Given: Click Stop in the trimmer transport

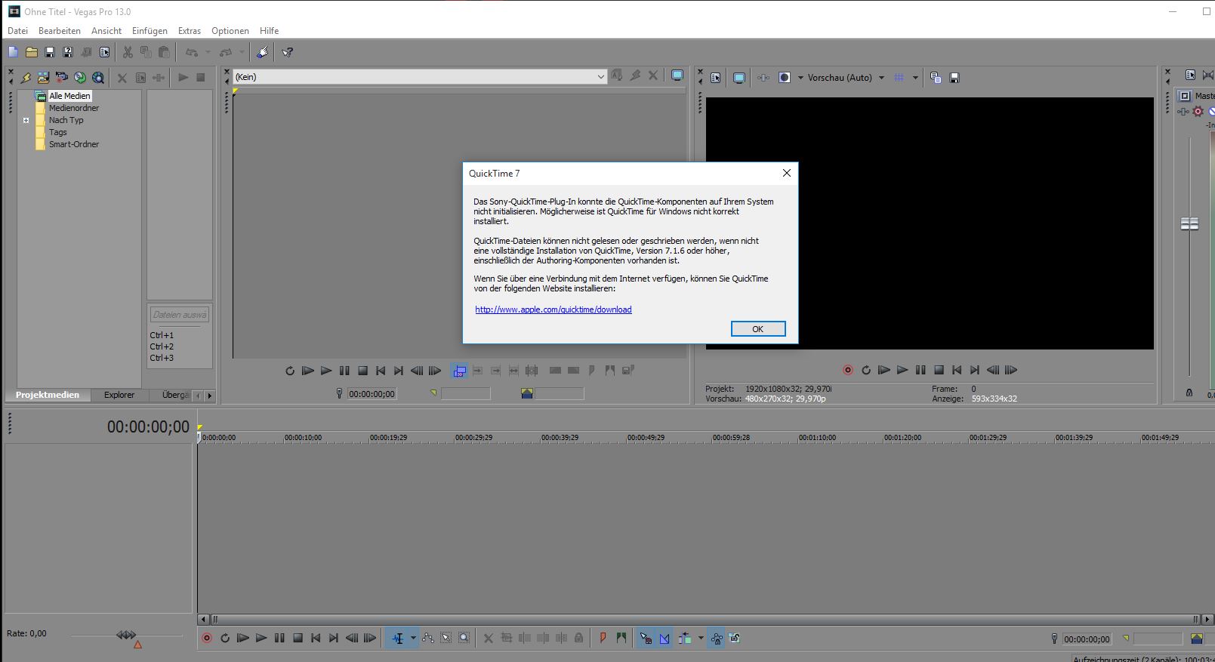Looking at the screenshot, I should (x=362, y=371).
